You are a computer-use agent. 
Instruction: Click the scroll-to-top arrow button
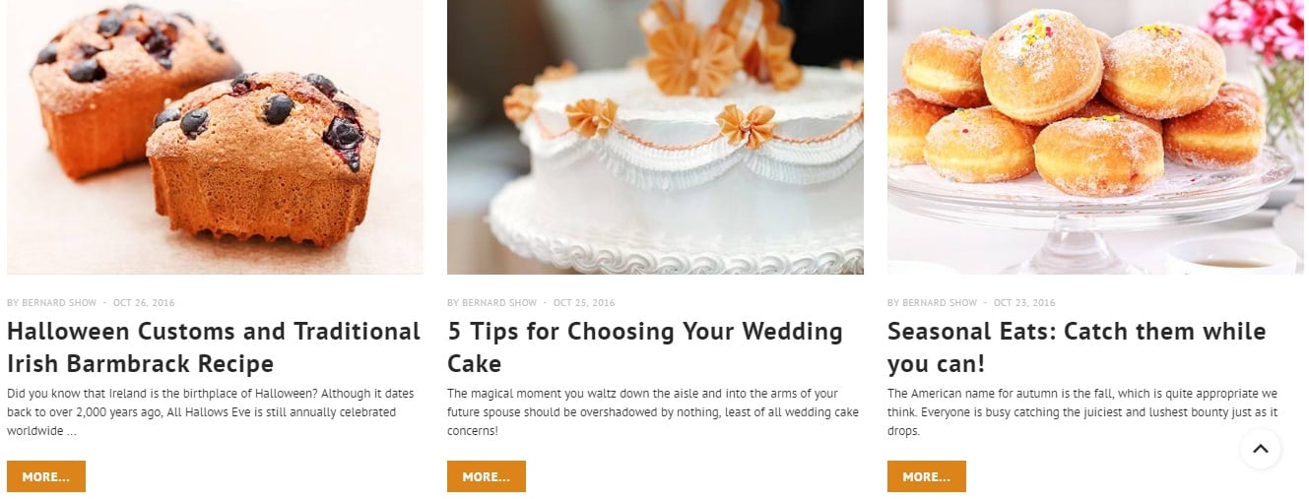[1260, 449]
